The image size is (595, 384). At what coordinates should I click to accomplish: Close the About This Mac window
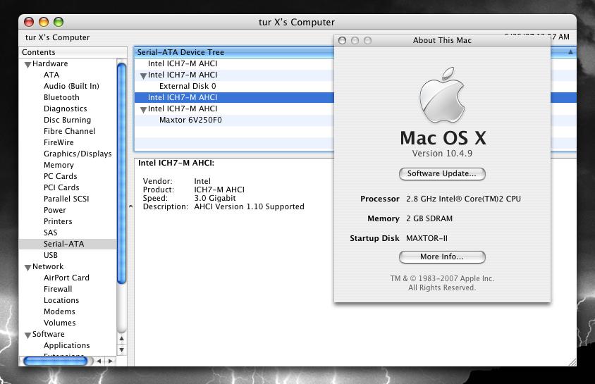click(x=342, y=41)
